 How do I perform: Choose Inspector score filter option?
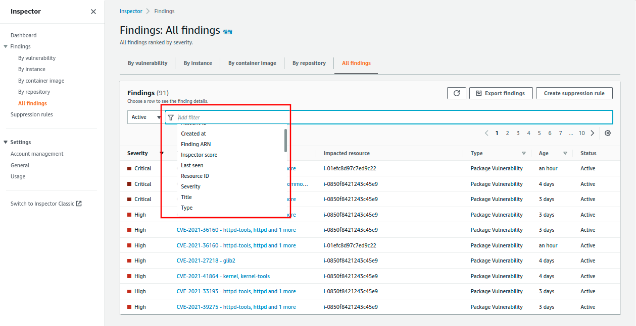point(199,155)
